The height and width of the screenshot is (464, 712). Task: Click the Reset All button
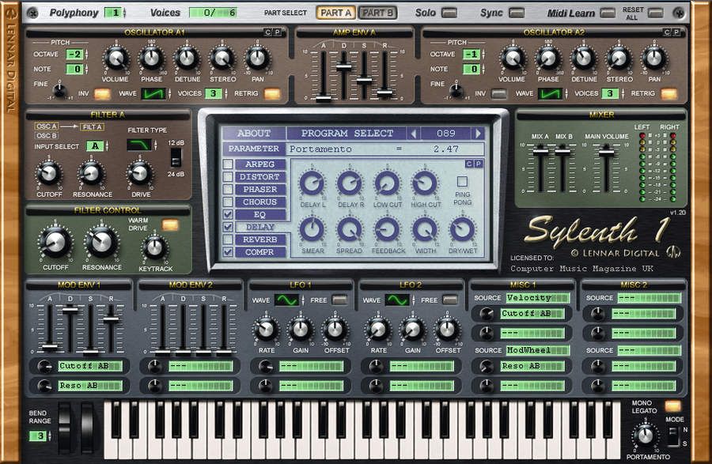(655, 13)
